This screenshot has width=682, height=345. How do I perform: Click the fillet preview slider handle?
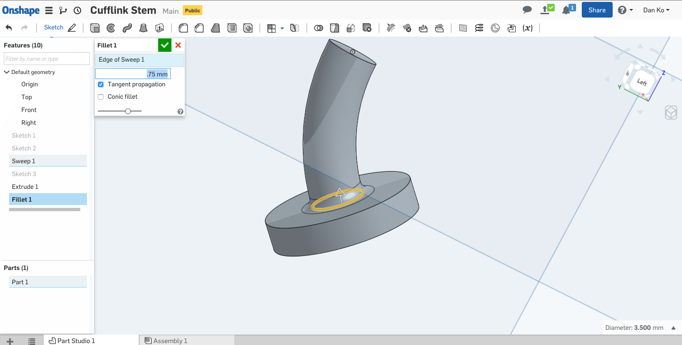tap(128, 111)
